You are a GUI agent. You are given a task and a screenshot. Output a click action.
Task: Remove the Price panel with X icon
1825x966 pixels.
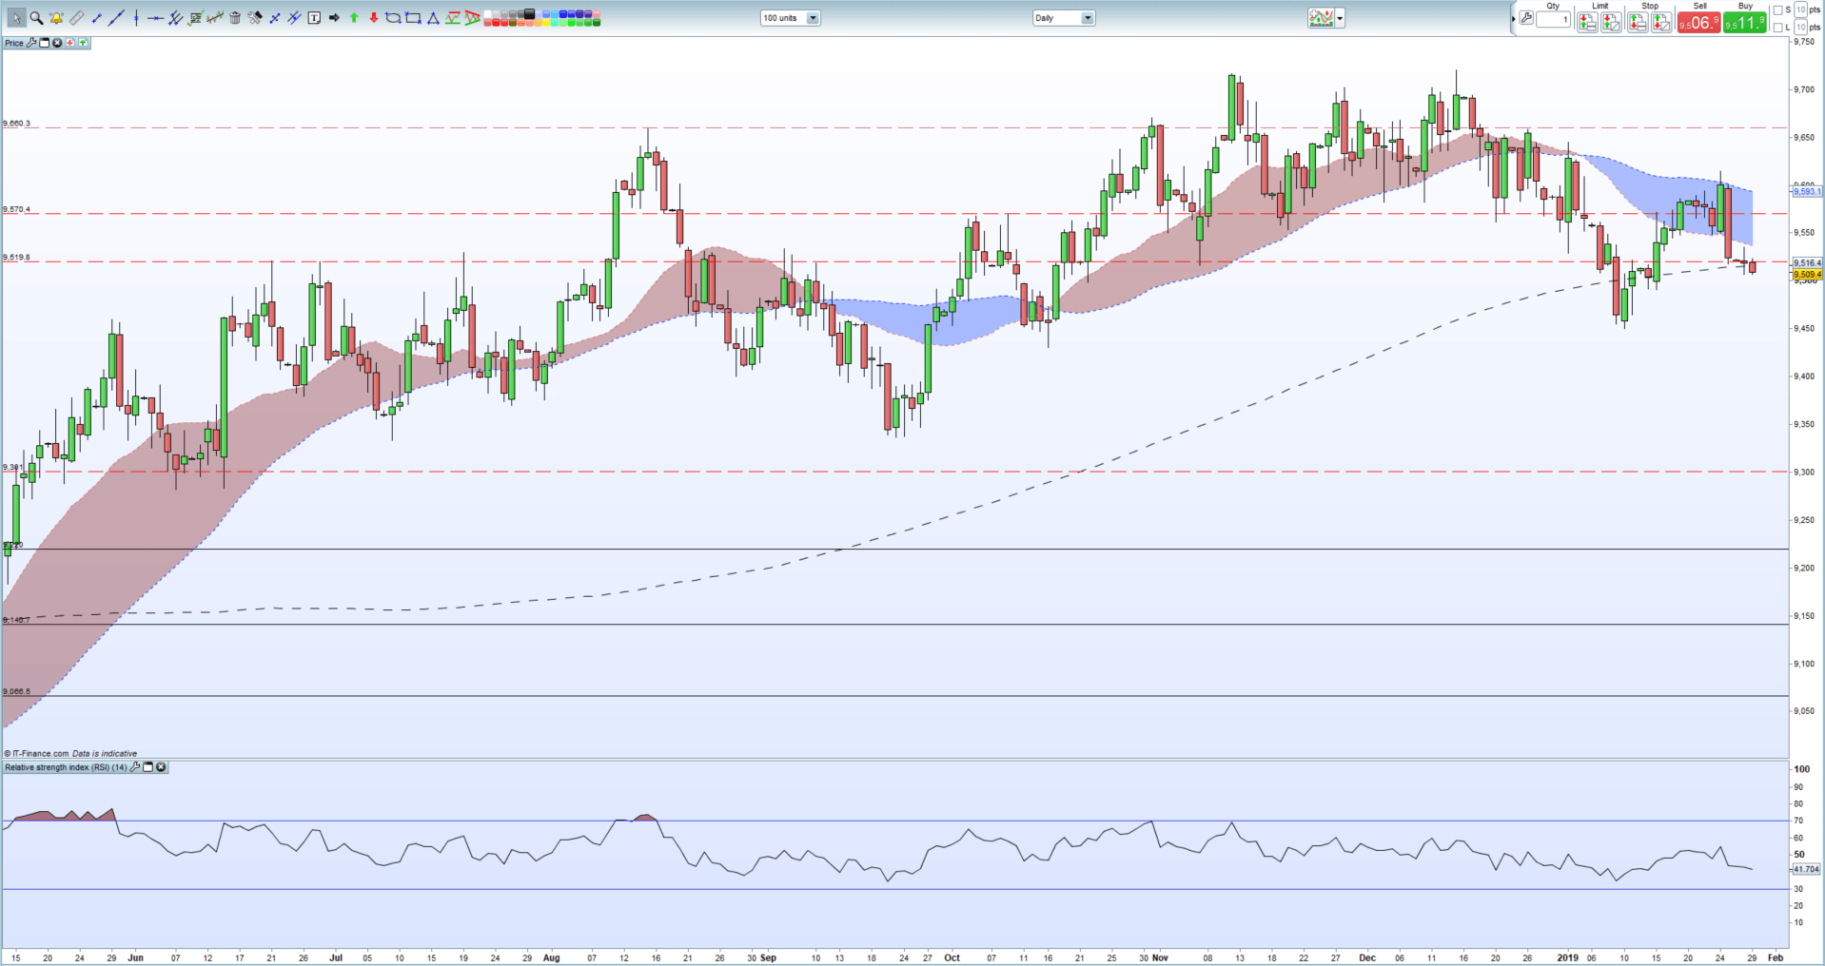tap(57, 43)
